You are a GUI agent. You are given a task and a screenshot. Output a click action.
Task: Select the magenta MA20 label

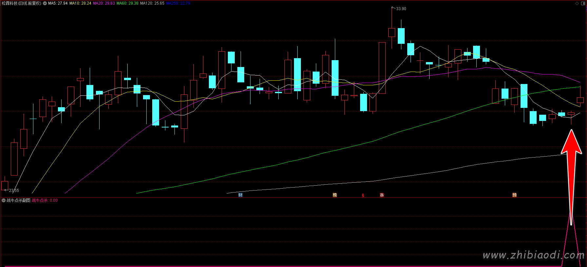coord(104,3)
